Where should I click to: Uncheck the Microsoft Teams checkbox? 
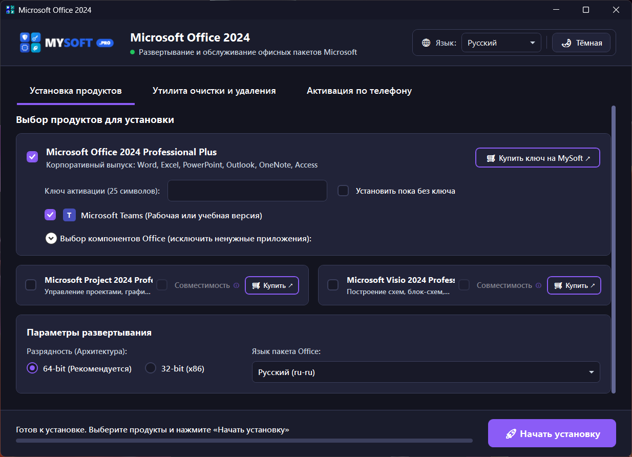coord(50,215)
